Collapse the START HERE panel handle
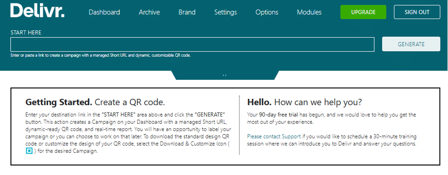The height and width of the screenshot is (175, 448). 225,75
